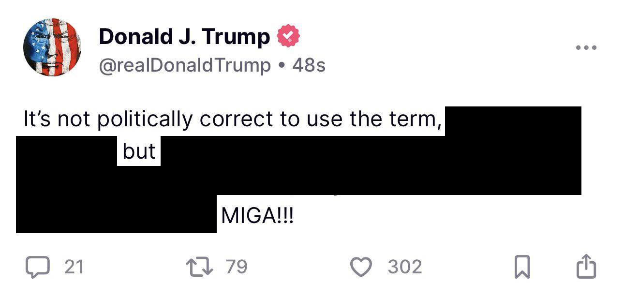Open Donald J. Trump display name profile
The height and width of the screenshot is (299, 624).
pyautogui.click(x=184, y=37)
